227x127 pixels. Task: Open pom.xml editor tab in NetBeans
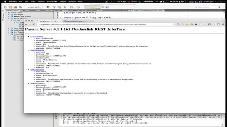(x=82, y=10)
